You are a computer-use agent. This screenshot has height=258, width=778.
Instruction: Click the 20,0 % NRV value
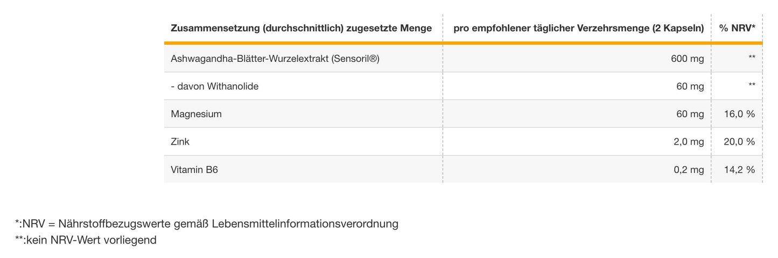tap(739, 142)
